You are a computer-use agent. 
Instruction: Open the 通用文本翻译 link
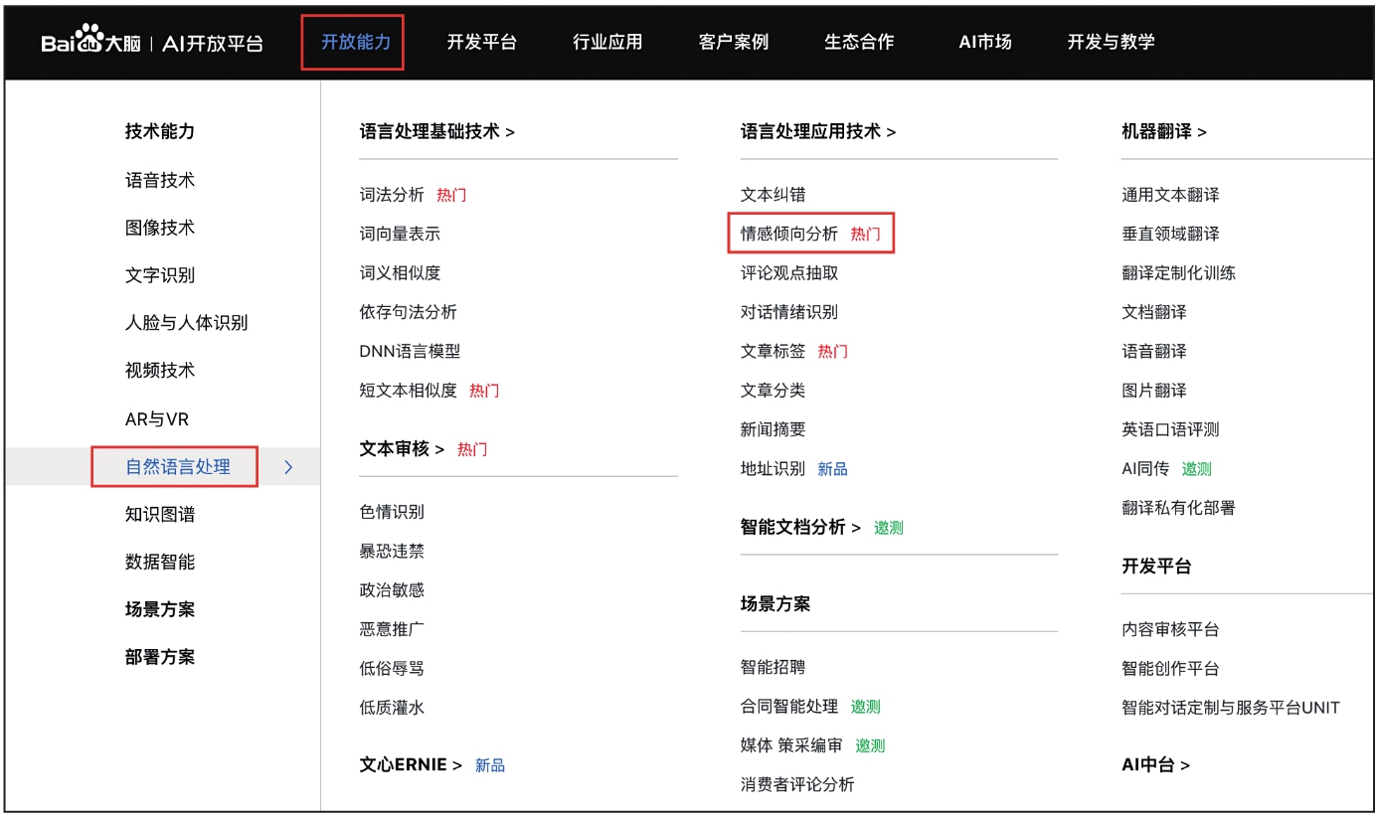coord(1170,195)
